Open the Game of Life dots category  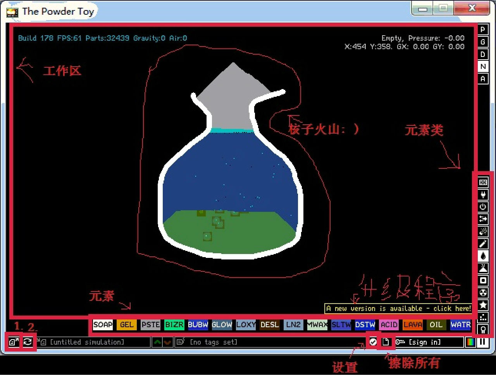coord(483,317)
